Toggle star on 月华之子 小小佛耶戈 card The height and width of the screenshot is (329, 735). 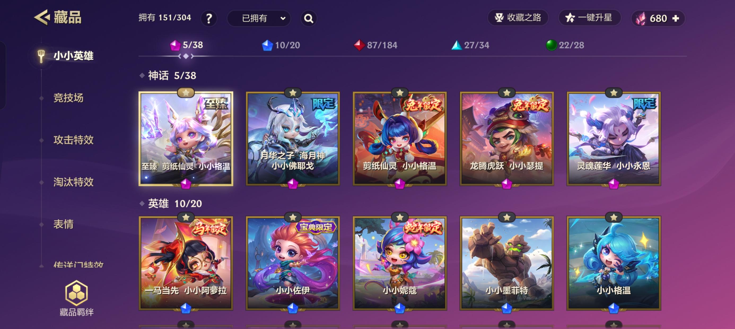click(x=293, y=93)
